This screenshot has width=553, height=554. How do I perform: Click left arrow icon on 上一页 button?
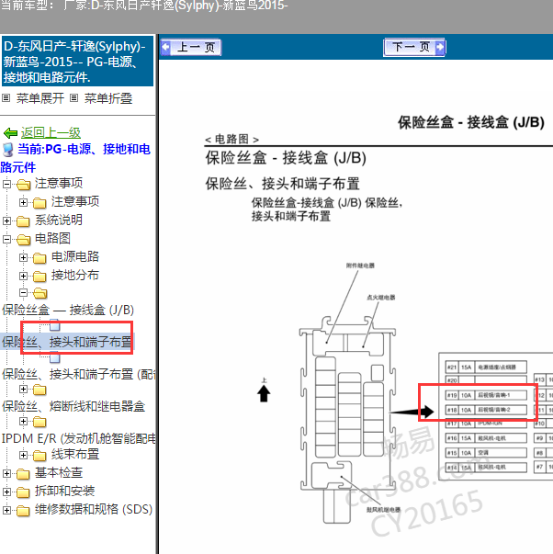click(x=165, y=48)
